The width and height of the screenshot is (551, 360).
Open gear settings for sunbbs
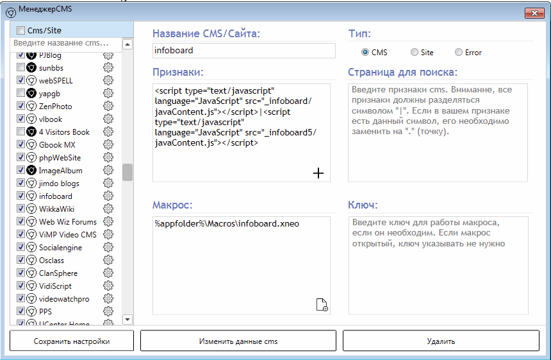pyautogui.click(x=108, y=67)
